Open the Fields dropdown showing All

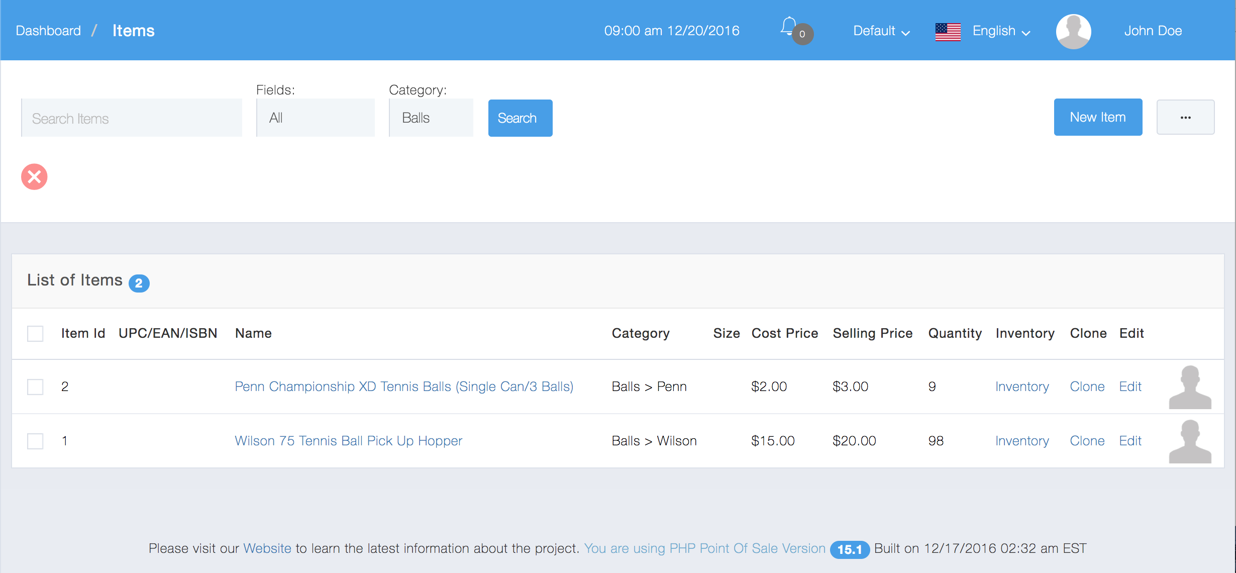pos(316,118)
